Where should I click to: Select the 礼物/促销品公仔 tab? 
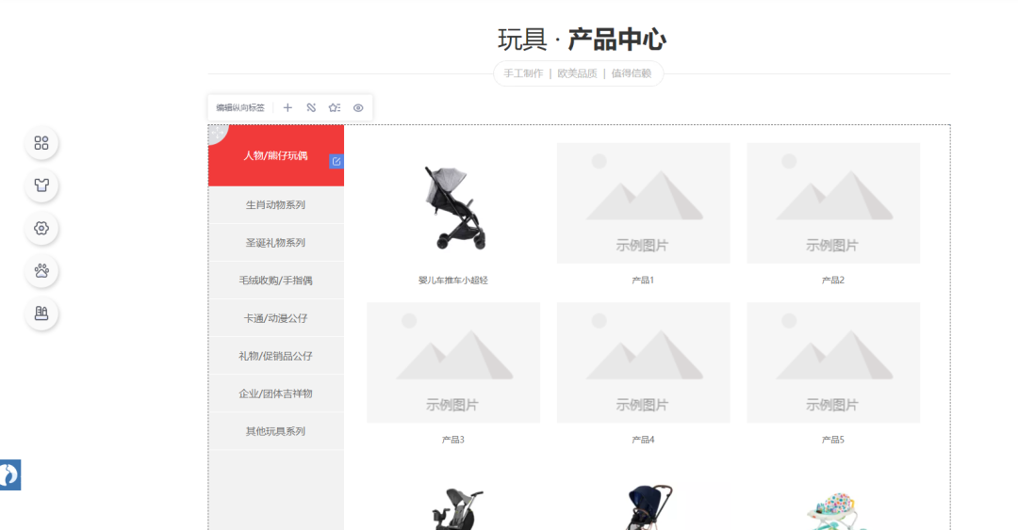276,356
